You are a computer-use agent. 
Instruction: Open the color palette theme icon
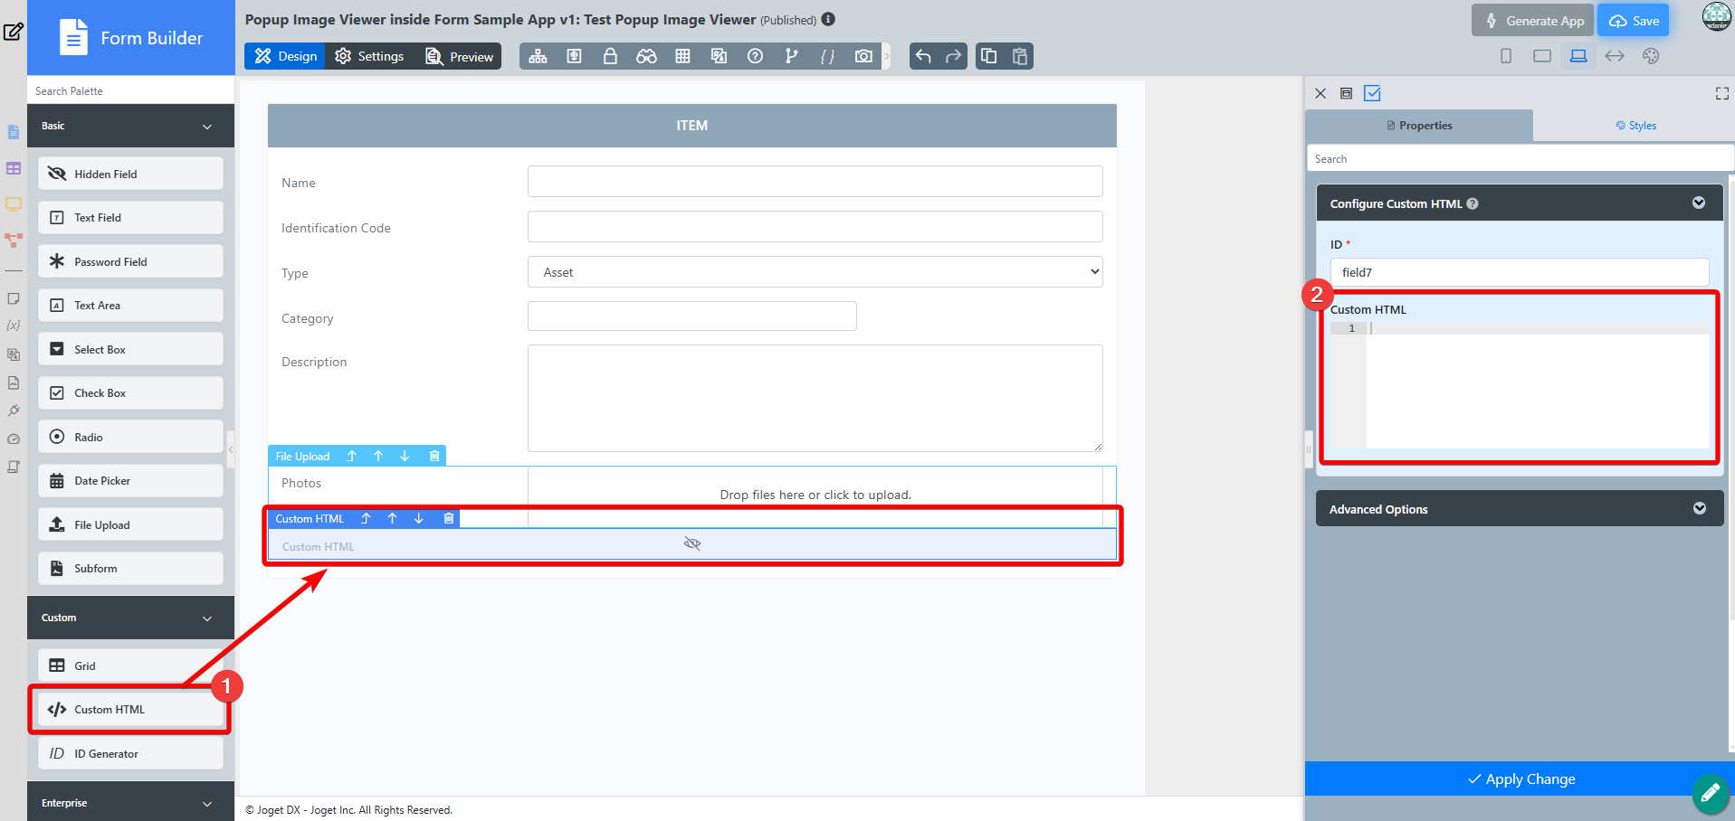point(1651,56)
